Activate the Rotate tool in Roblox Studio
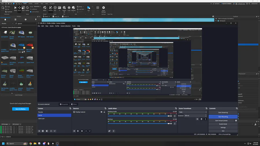Image resolution: width=260 pixels, height=146 pixels. point(27,8)
